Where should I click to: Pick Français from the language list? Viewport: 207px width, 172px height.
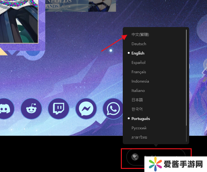coord(139,72)
